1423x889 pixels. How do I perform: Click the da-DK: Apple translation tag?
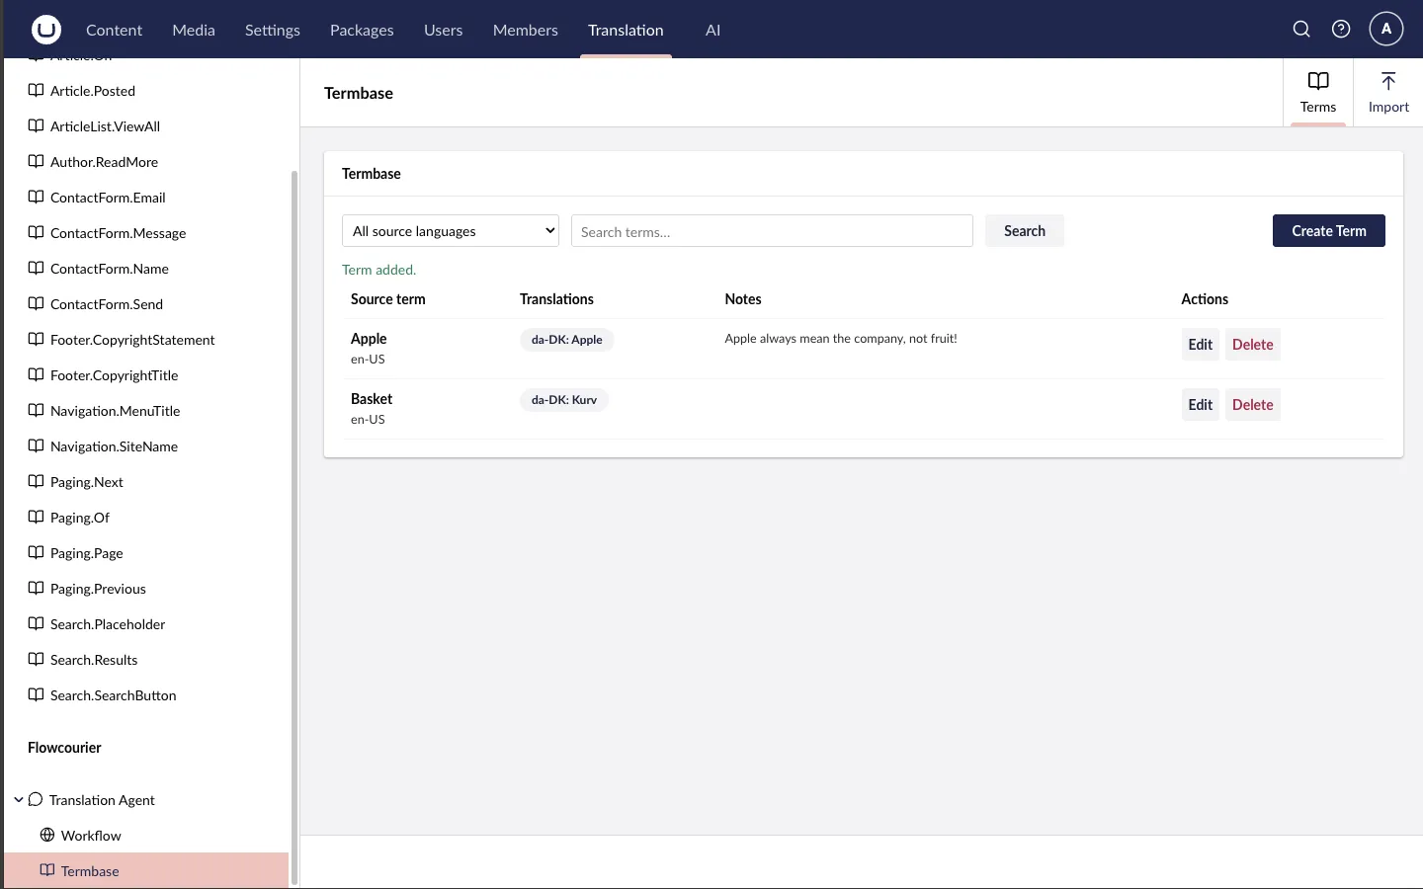pyautogui.click(x=567, y=340)
